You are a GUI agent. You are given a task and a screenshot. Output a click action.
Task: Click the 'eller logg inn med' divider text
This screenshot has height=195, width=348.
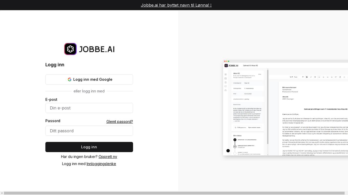[x=89, y=91]
